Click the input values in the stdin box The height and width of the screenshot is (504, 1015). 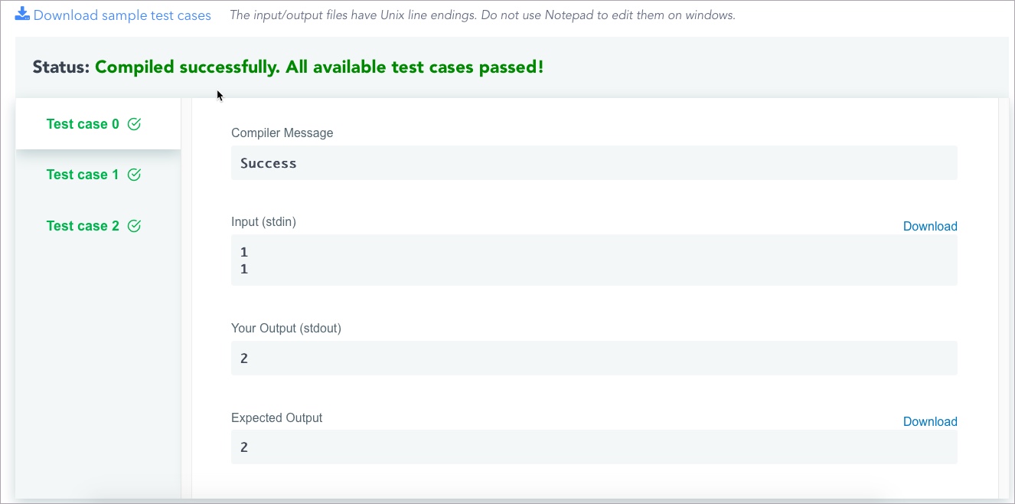coord(243,260)
